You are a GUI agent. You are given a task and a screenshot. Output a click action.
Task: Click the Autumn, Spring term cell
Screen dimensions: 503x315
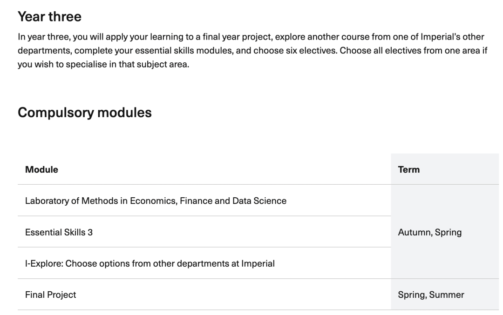445,232
